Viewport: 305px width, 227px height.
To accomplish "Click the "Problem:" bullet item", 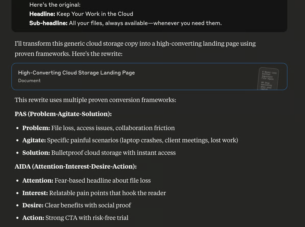I will 98,128.
